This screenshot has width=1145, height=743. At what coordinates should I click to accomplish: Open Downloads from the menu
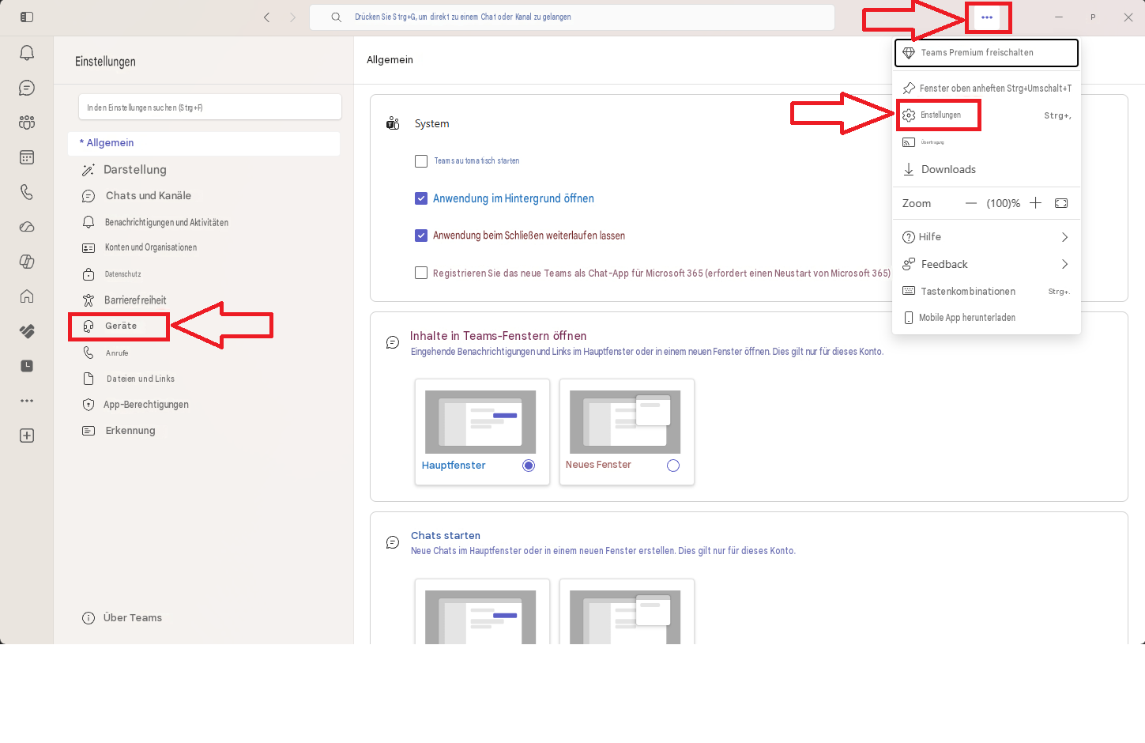pyautogui.click(x=986, y=169)
